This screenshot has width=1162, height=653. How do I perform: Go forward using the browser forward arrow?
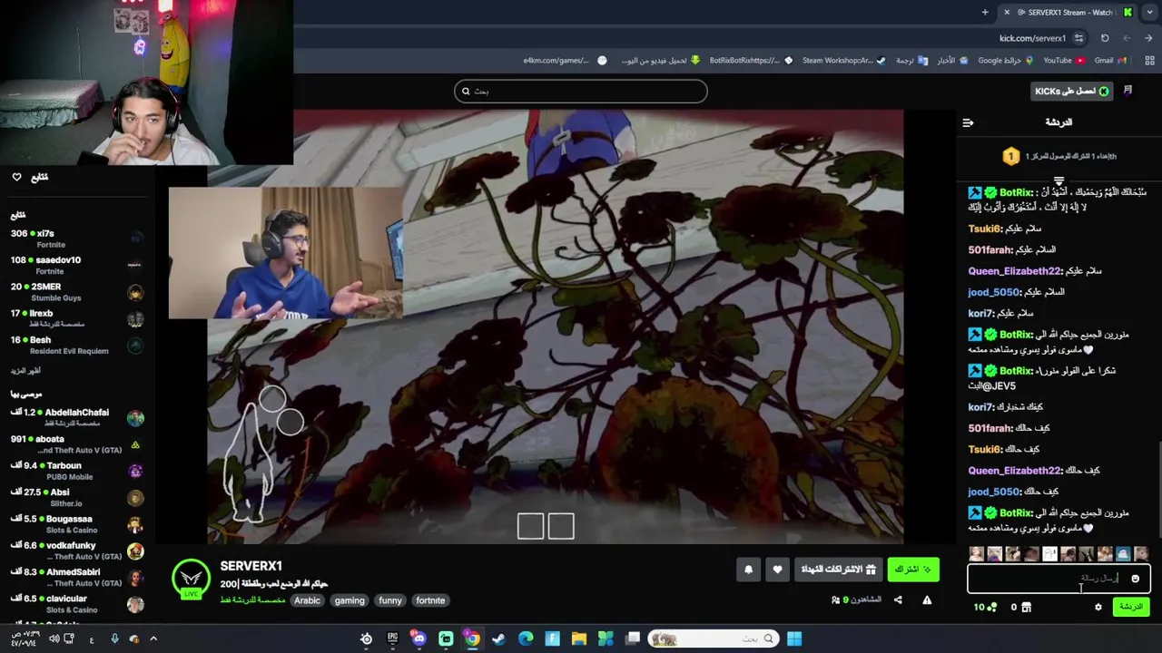point(1127,38)
